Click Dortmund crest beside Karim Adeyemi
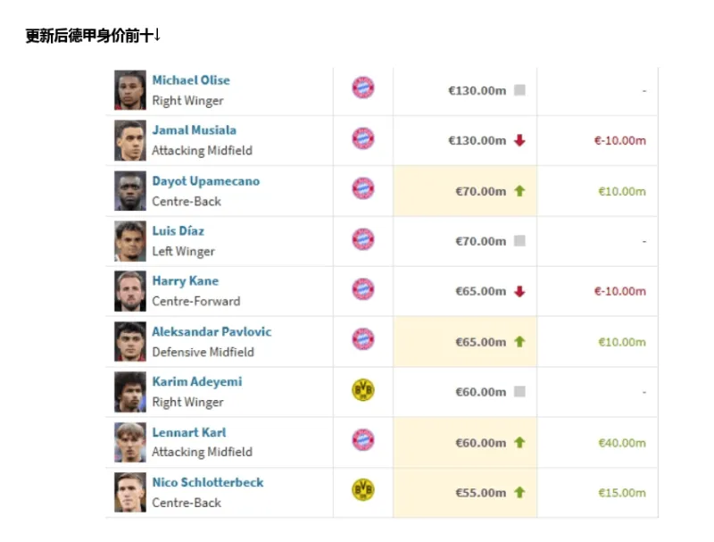Image resolution: width=714 pixels, height=542 pixels. click(363, 390)
